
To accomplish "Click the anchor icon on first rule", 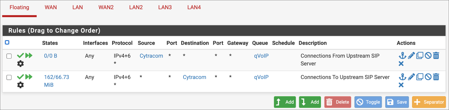I will click(403, 56).
